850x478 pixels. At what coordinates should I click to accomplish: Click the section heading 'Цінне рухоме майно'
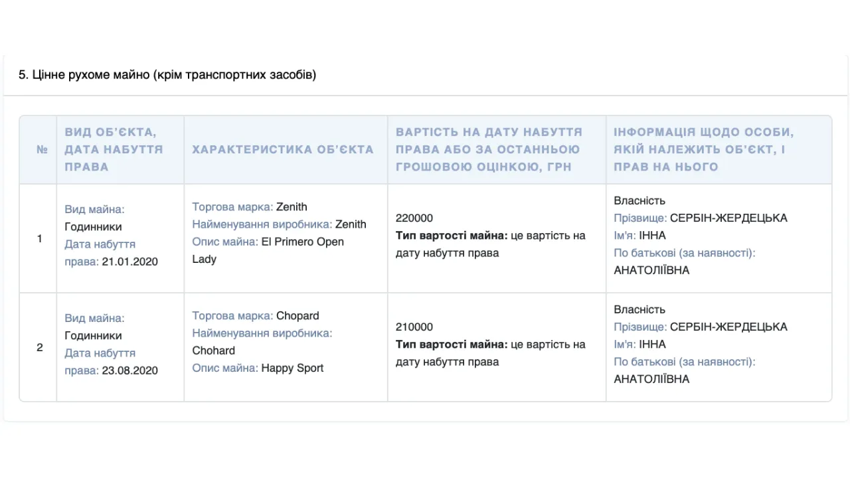coord(167,74)
